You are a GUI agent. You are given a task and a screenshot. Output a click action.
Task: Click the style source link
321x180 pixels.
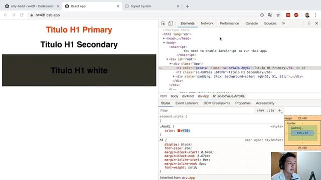[x=276, y=126]
